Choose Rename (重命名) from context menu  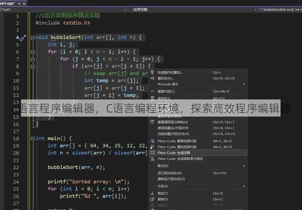click(198, 78)
